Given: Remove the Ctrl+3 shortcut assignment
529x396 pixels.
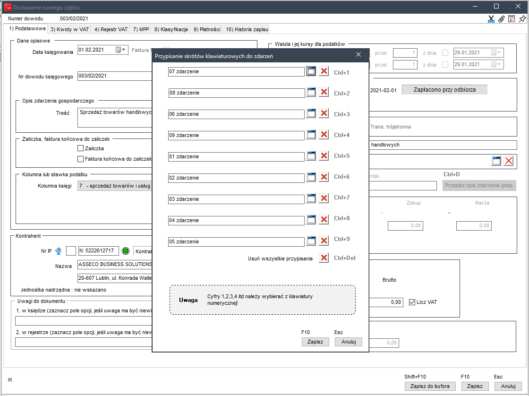Looking at the screenshot, I should pos(324,113).
